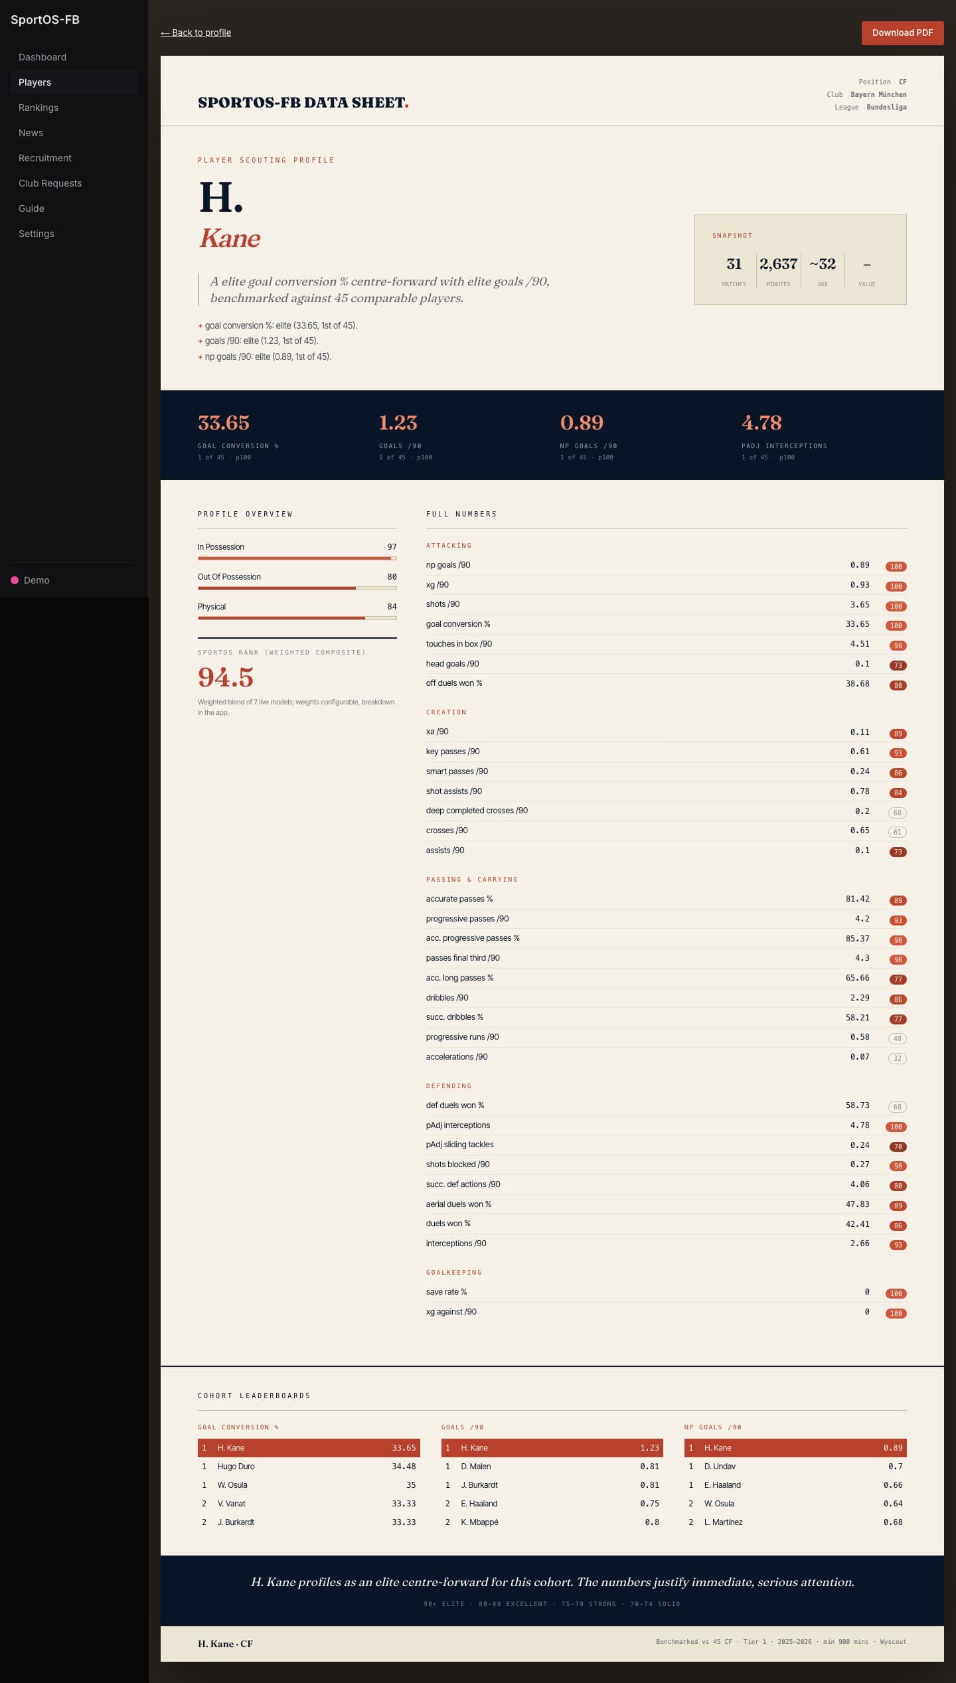Select W. Osula in np goals leaderboard

(x=795, y=1504)
